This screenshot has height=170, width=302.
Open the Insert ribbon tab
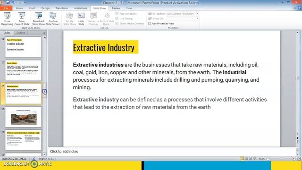tap(32, 8)
